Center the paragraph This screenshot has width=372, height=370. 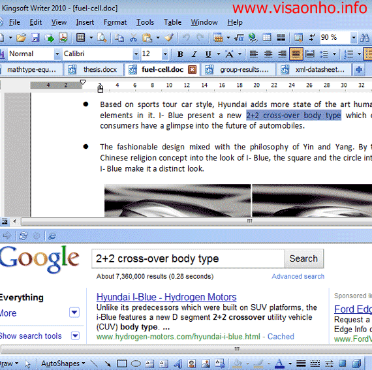[x=268, y=54]
